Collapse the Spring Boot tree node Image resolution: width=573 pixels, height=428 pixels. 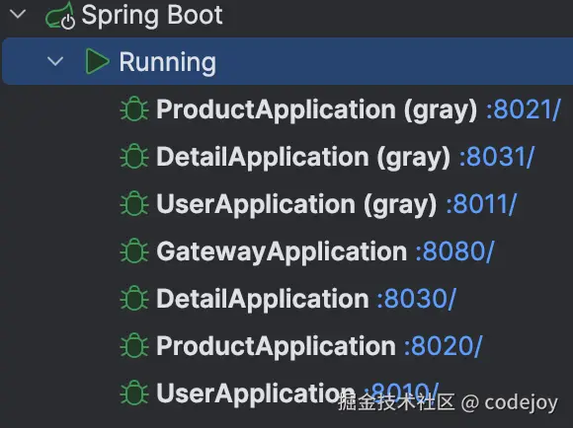[18, 15]
